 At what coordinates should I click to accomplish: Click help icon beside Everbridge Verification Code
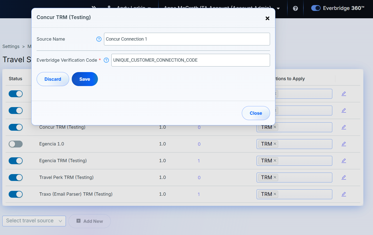[x=106, y=60]
